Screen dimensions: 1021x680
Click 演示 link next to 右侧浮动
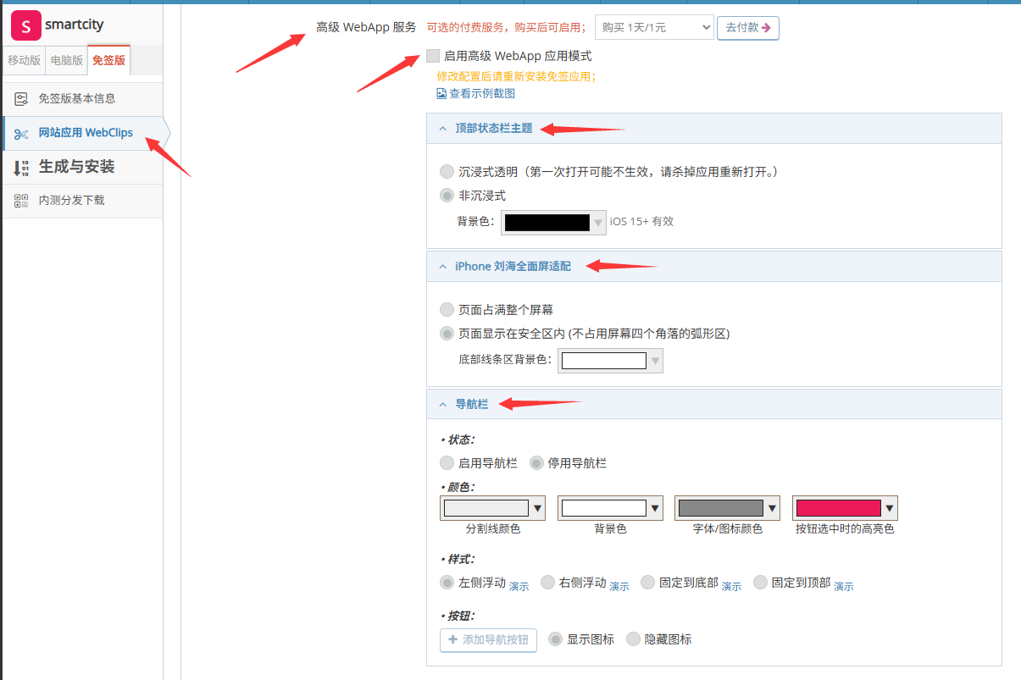pyautogui.click(x=619, y=586)
